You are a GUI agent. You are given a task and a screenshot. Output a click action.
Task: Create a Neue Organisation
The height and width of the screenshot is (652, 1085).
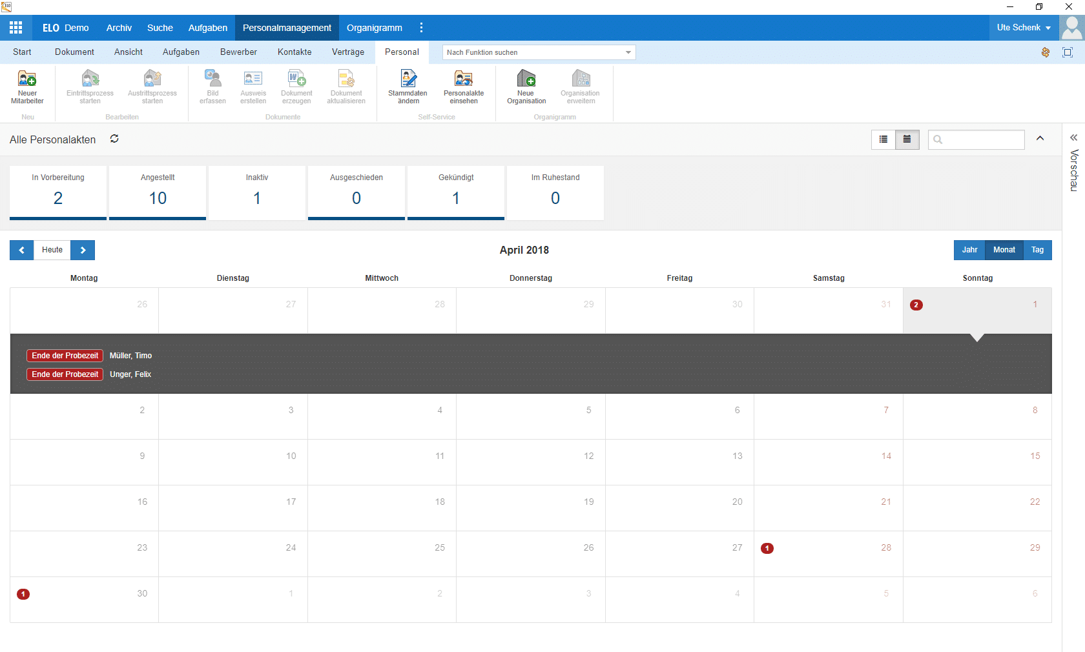526,87
